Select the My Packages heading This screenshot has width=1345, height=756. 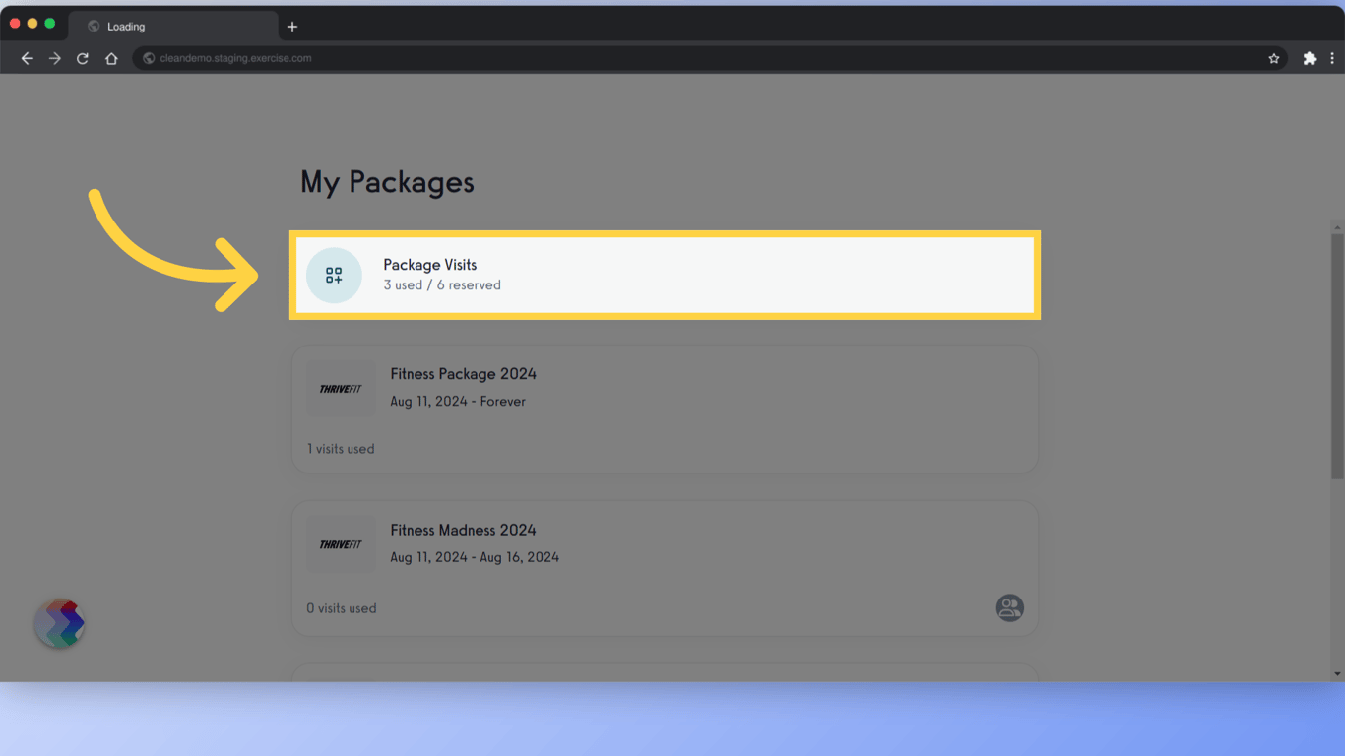coord(386,182)
